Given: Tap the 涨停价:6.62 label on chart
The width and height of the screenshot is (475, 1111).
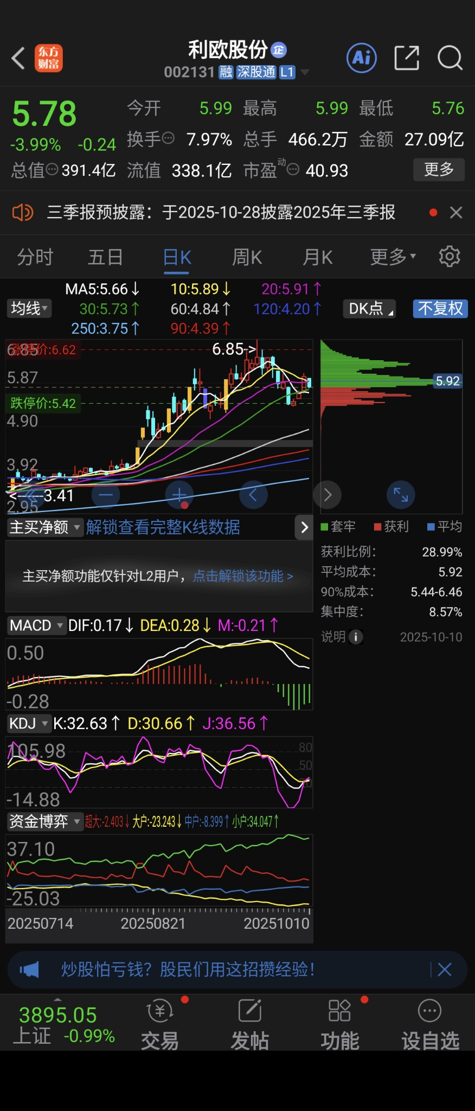Looking at the screenshot, I should click(x=42, y=350).
